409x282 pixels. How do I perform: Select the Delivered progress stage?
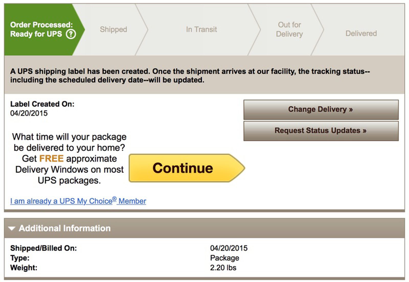[x=361, y=33]
